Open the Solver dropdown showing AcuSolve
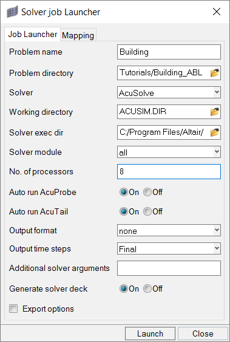 [169, 92]
